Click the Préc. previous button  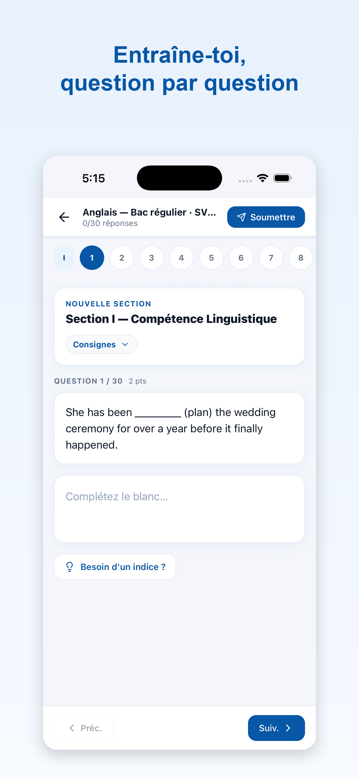pos(84,728)
